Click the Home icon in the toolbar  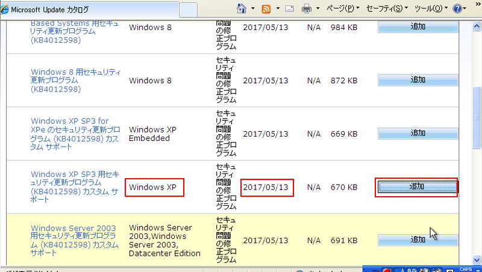[x=242, y=8]
